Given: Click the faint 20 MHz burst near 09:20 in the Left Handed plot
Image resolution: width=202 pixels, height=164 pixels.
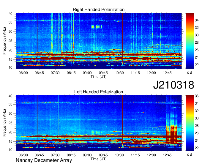Looking at the screenshot, I should (96, 132).
